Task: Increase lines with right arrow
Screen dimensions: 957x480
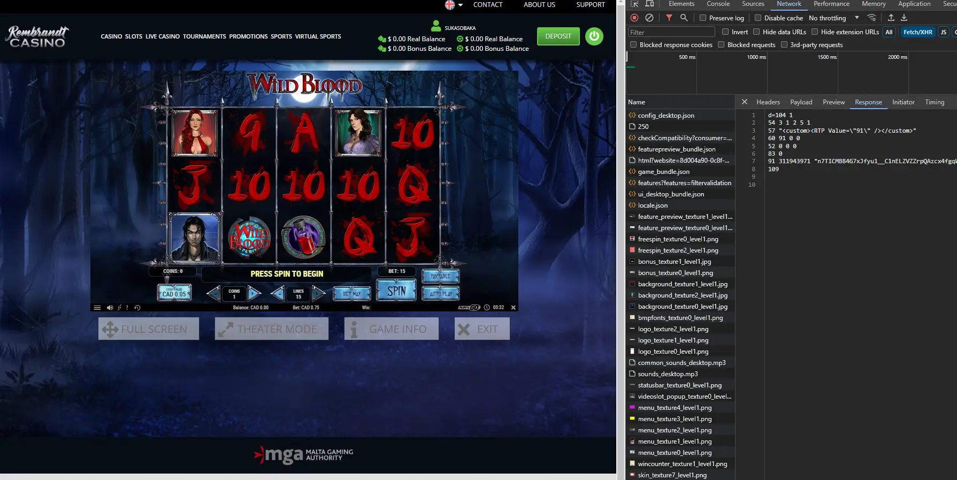Action: [319, 293]
